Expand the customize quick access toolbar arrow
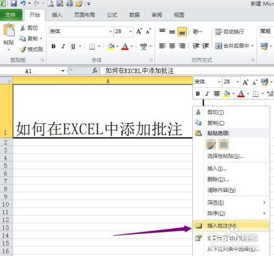 click(x=89, y=4)
